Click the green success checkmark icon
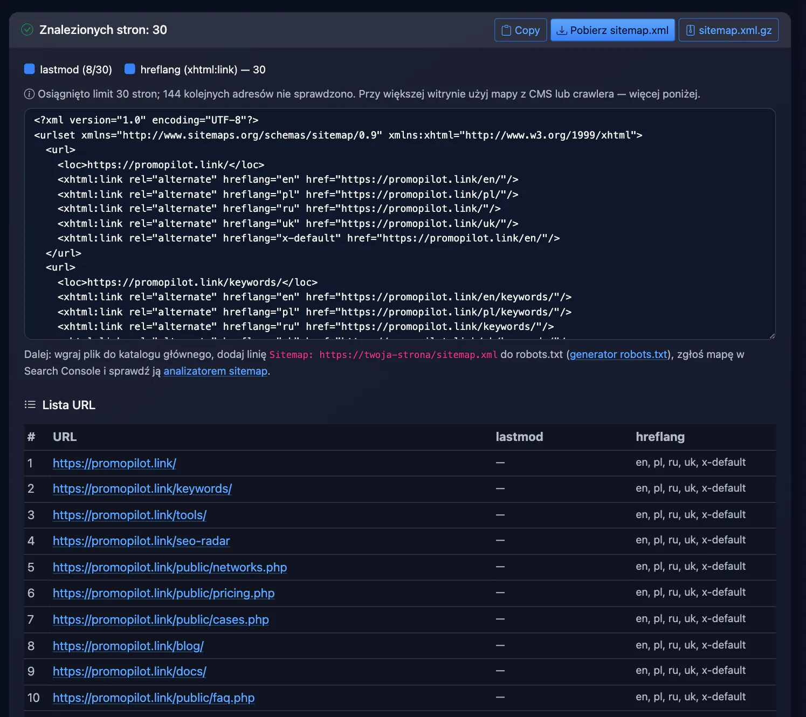806x717 pixels. coord(27,30)
